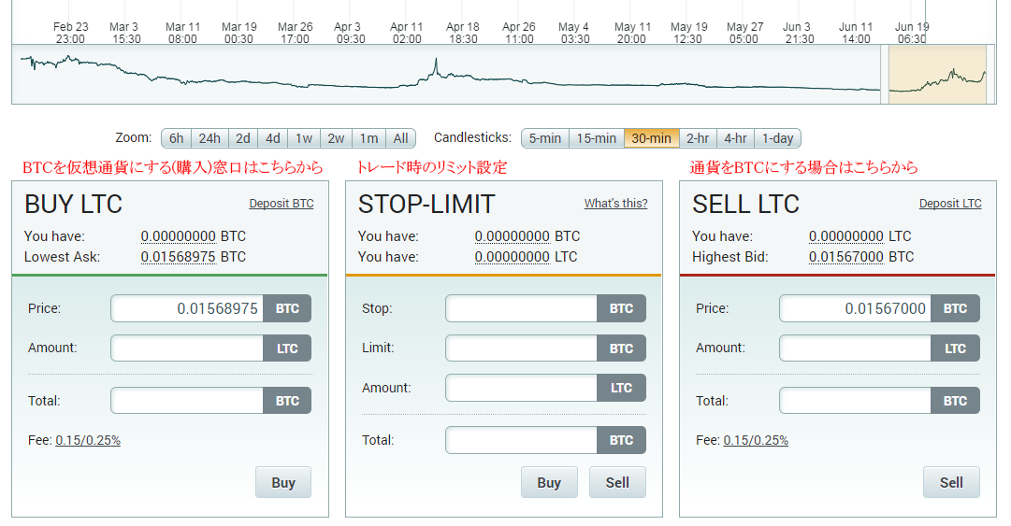Focus the Amount field in Buy LTC
This screenshot has height=526, width=1011.
point(187,348)
